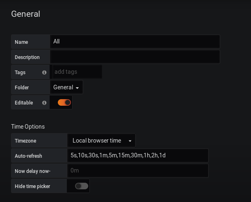Click the add tags input box

(76, 72)
